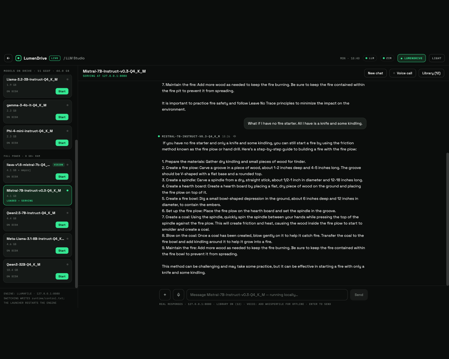Click the user message about no fire starter

(305, 124)
